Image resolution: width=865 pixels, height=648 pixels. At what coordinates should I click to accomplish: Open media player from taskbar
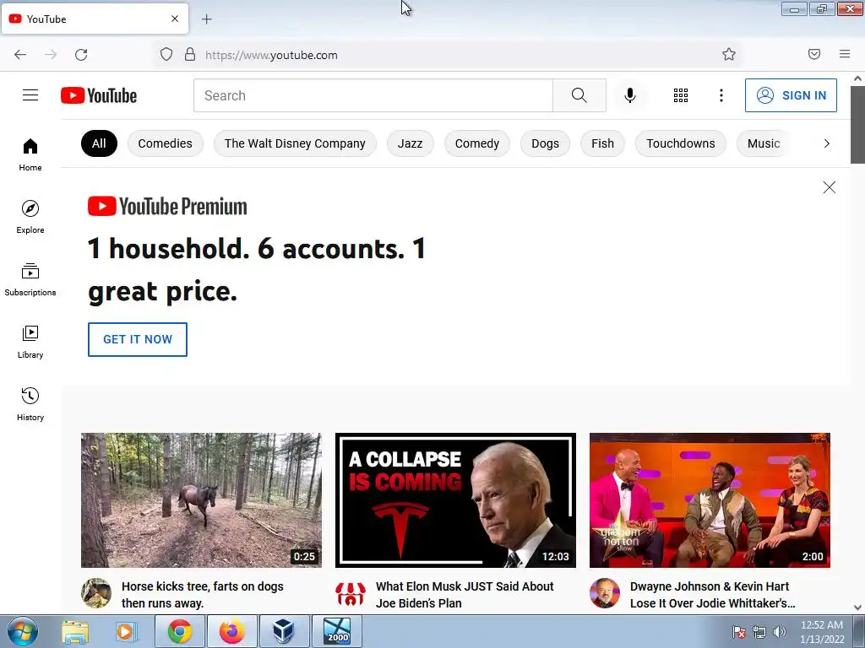tap(126, 632)
